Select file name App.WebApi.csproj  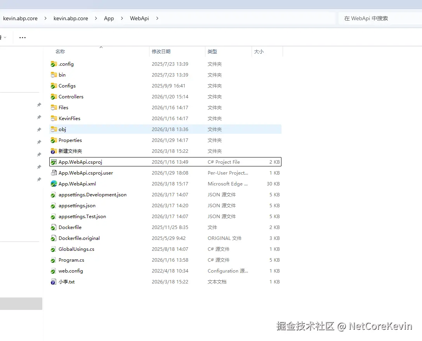pos(80,162)
